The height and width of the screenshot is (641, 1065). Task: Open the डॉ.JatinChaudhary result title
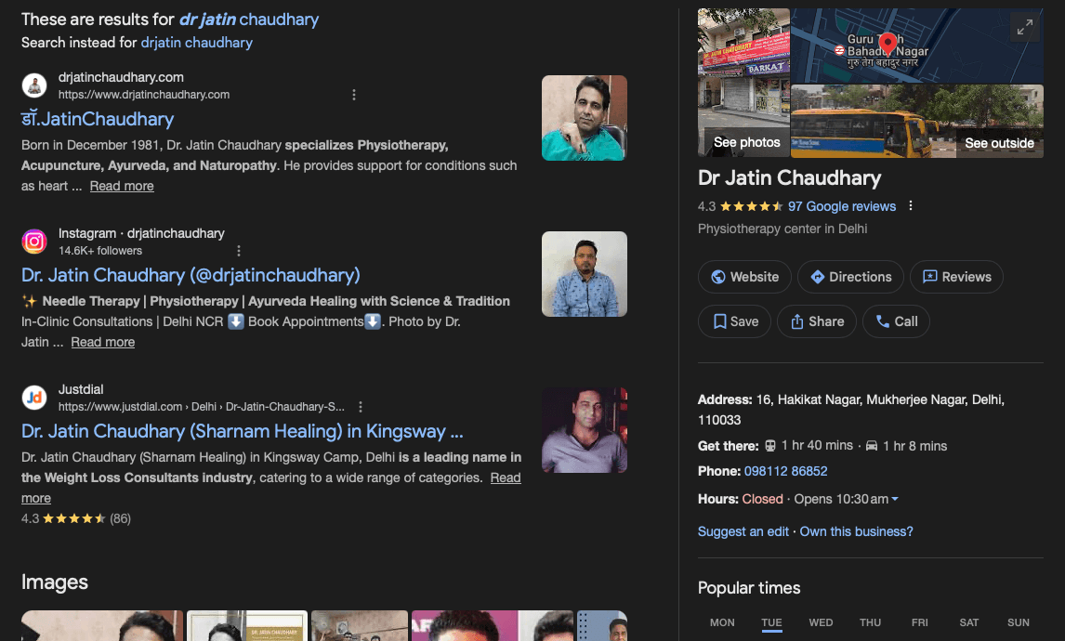(x=98, y=120)
